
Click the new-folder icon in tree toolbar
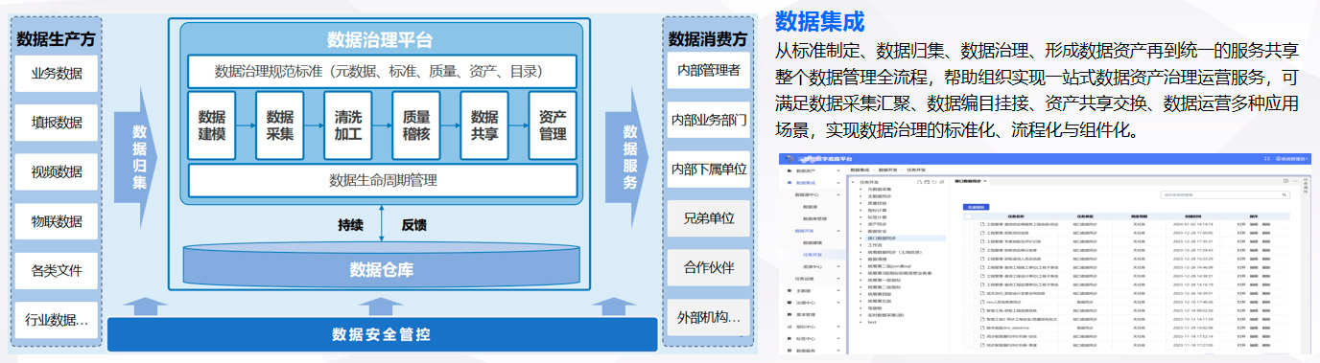click(927, 182)
